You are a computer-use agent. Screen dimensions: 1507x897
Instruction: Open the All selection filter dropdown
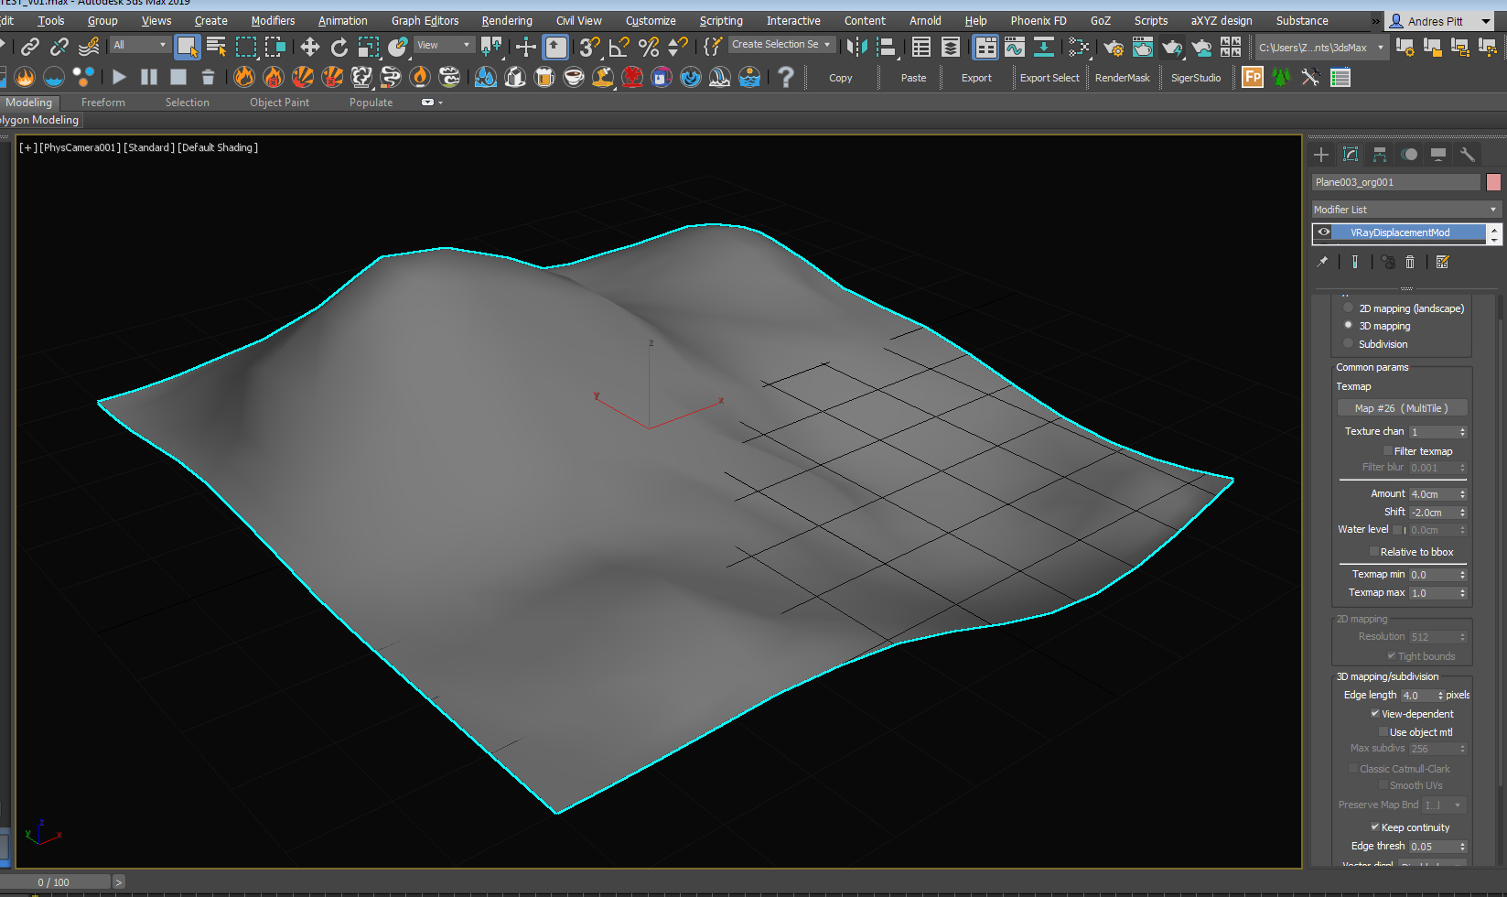[140, 45]
